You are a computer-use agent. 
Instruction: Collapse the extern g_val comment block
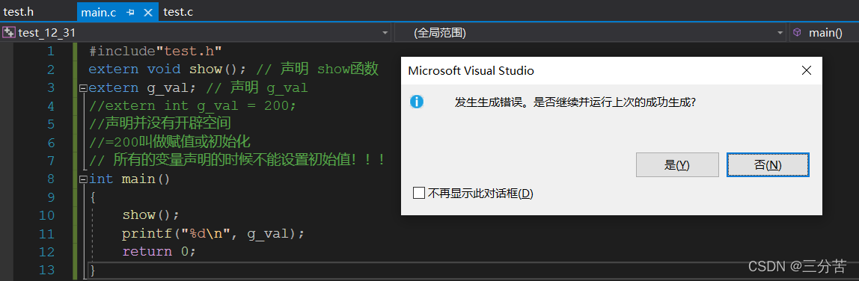pyautogui.click(x=83, y=87)
